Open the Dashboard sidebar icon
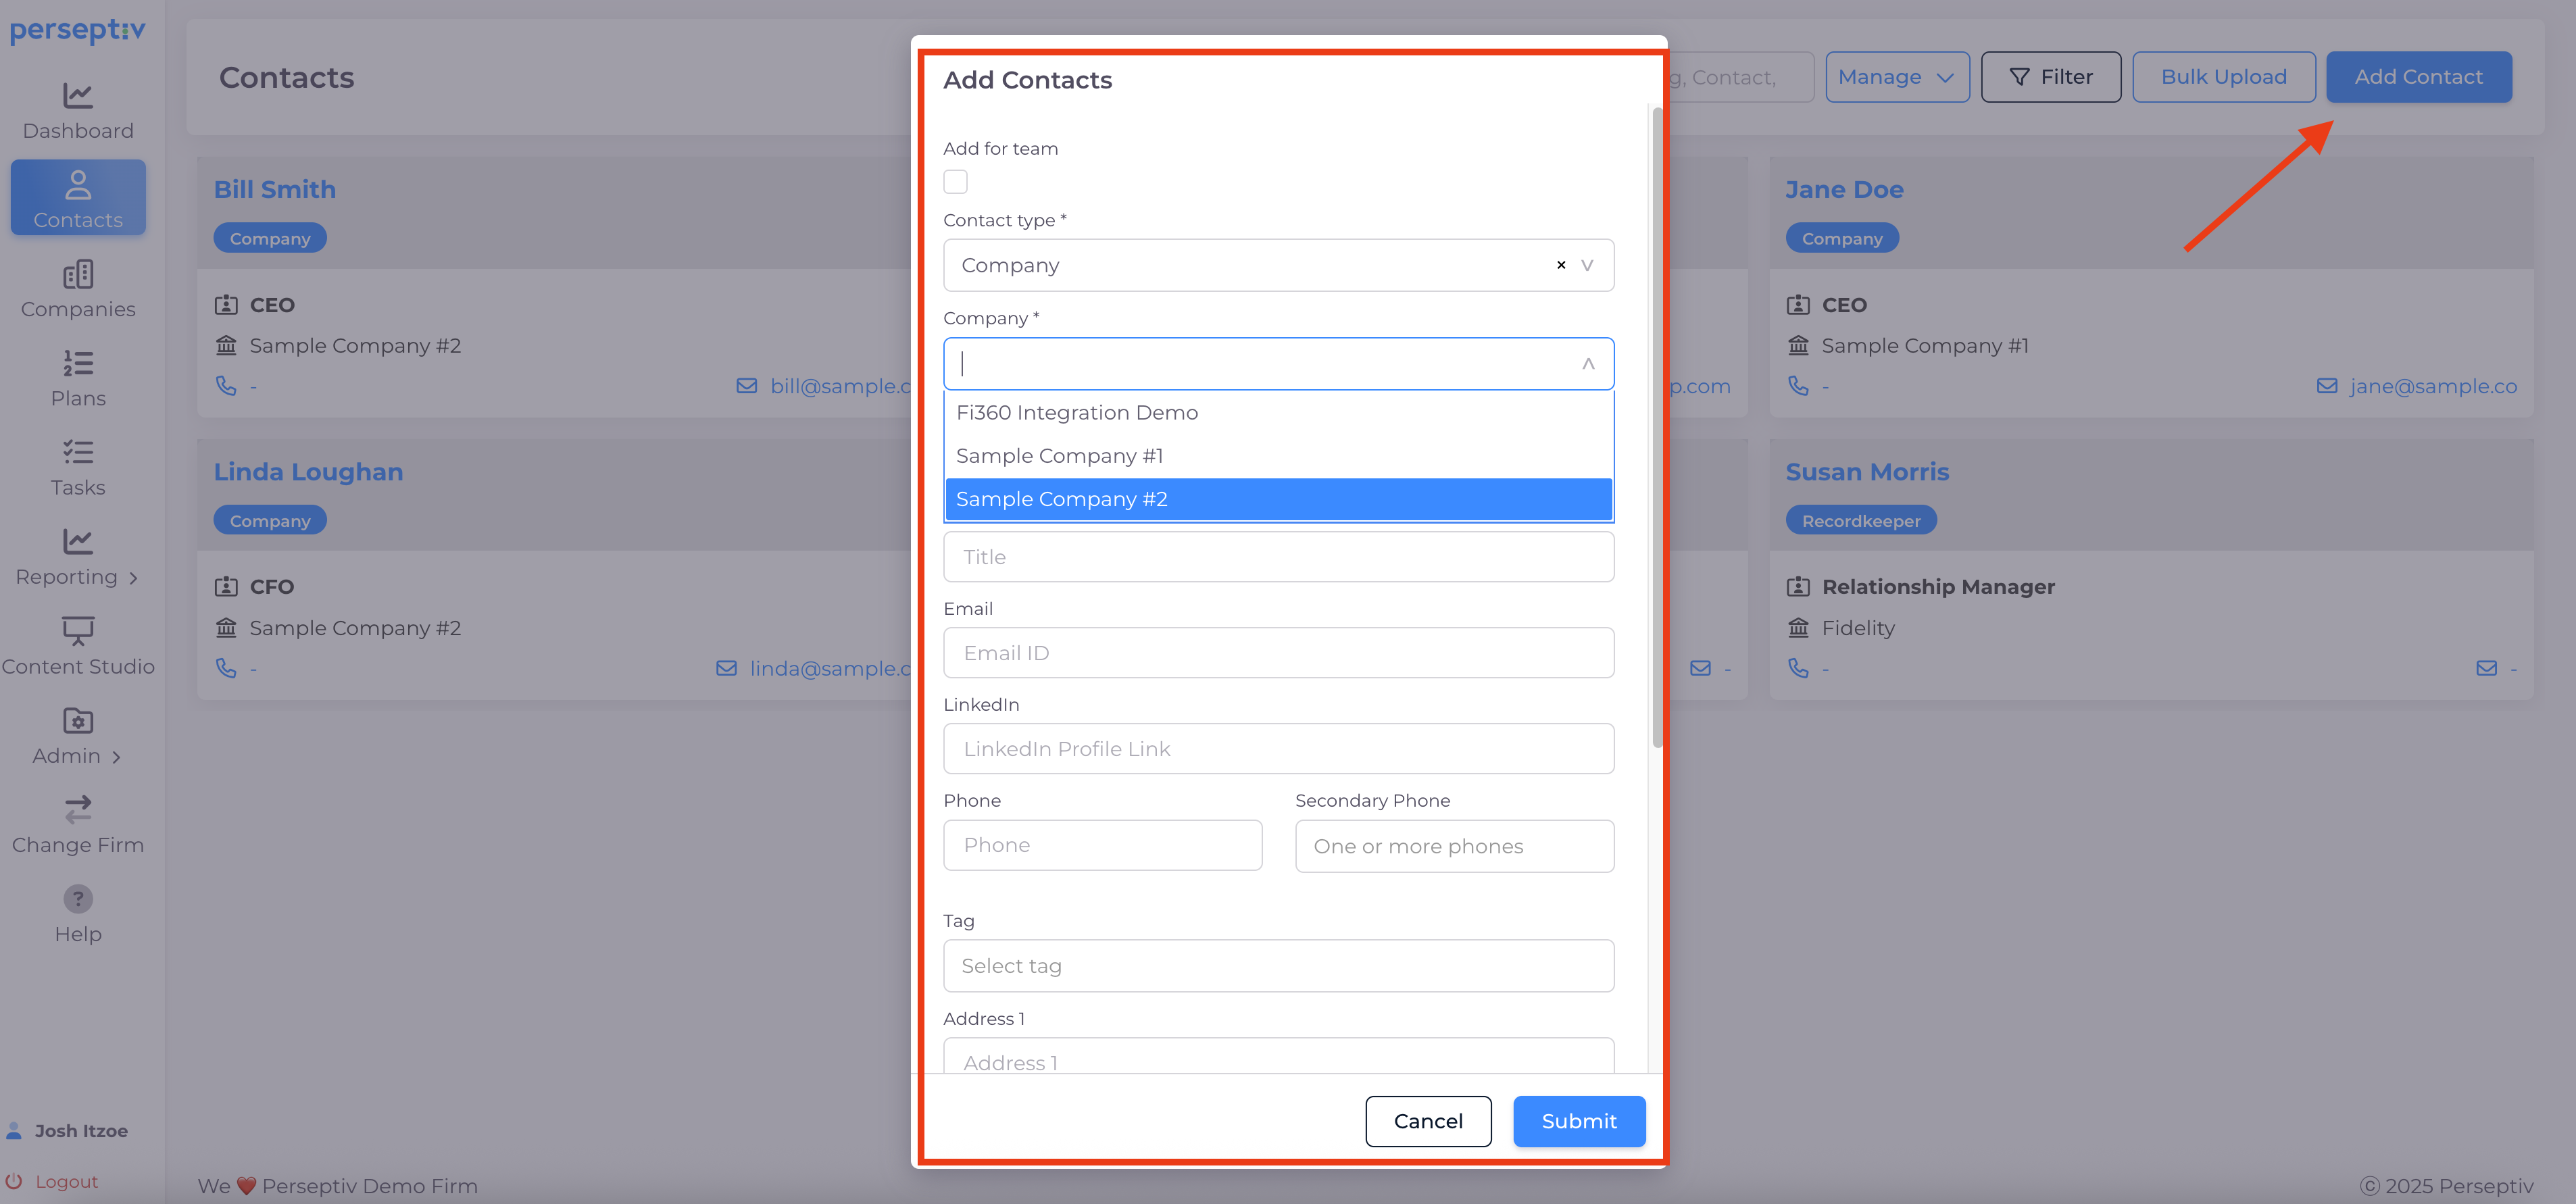 pos(78,96)
